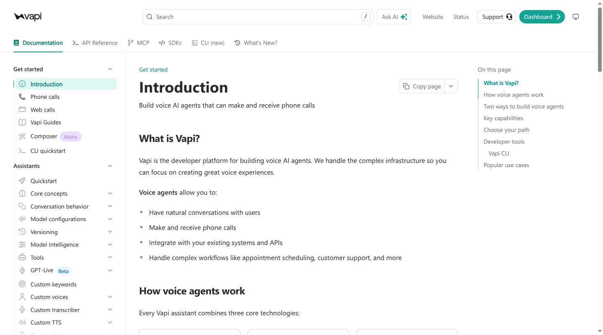Expand the Tools submenu chevron
This screenshot has height=335, width=603.
(x=110, y=258)
